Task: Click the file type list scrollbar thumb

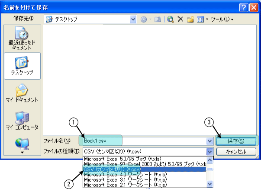Action: click(x=210, y=169)
